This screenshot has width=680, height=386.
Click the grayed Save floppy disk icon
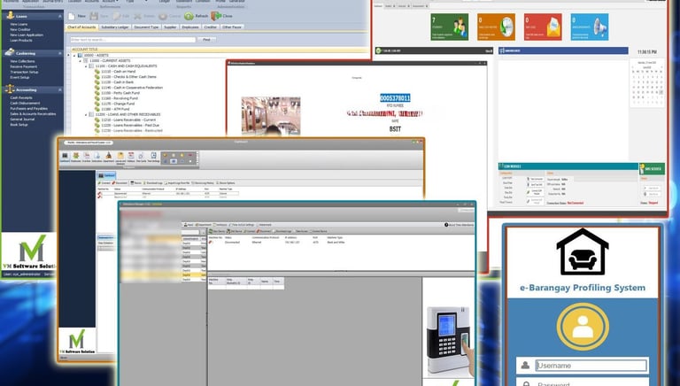point(94,16)
